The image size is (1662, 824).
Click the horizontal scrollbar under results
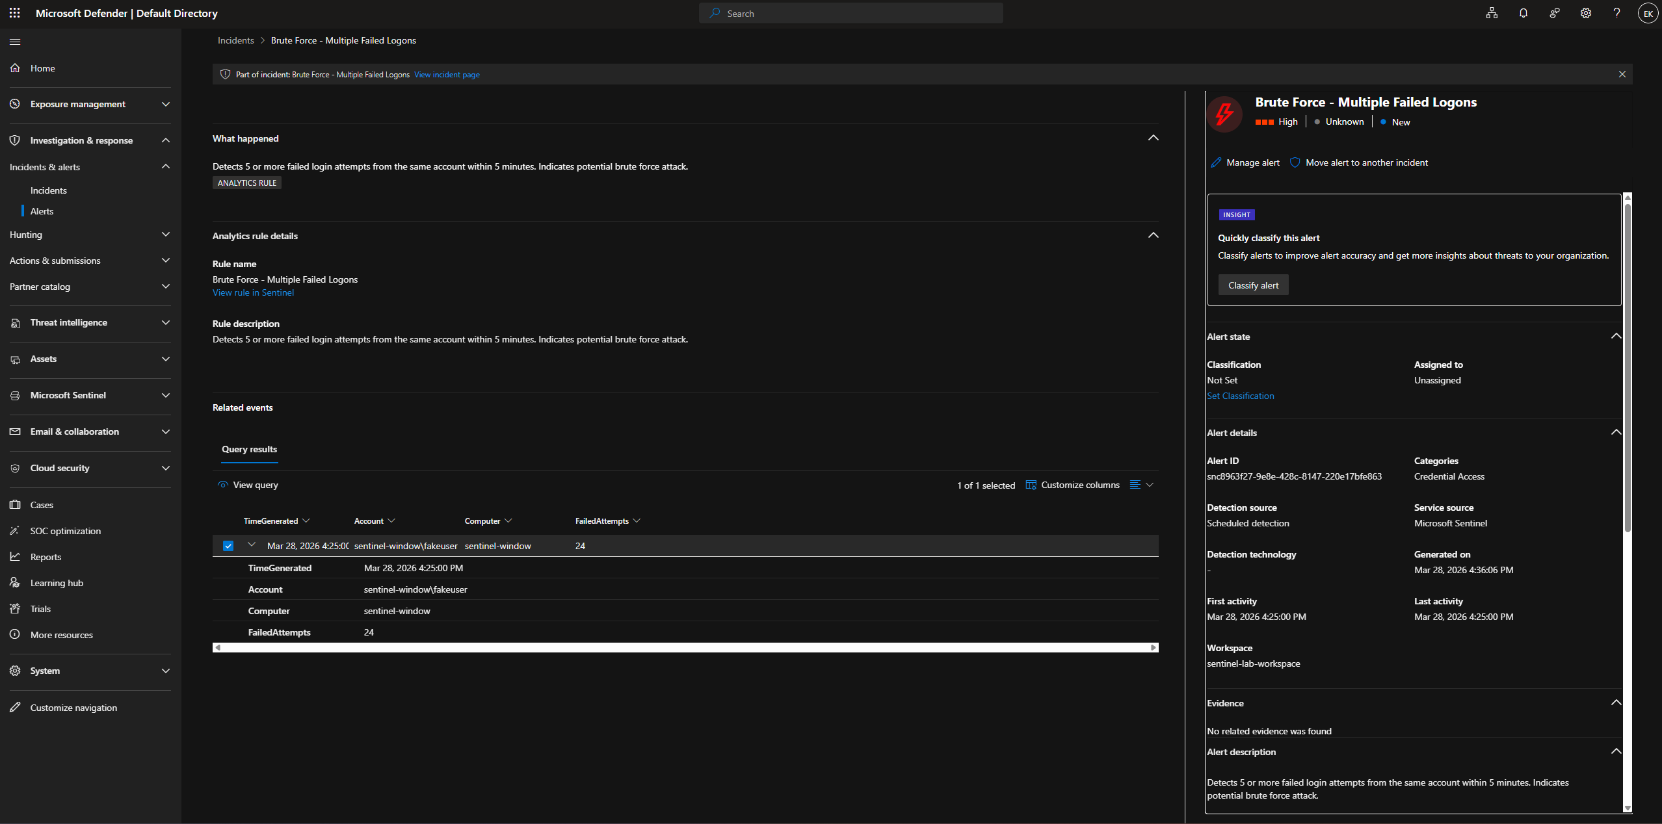(685, 647)
